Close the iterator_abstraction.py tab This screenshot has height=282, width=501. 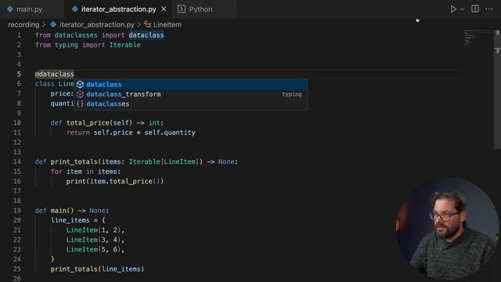coord(164,9)
